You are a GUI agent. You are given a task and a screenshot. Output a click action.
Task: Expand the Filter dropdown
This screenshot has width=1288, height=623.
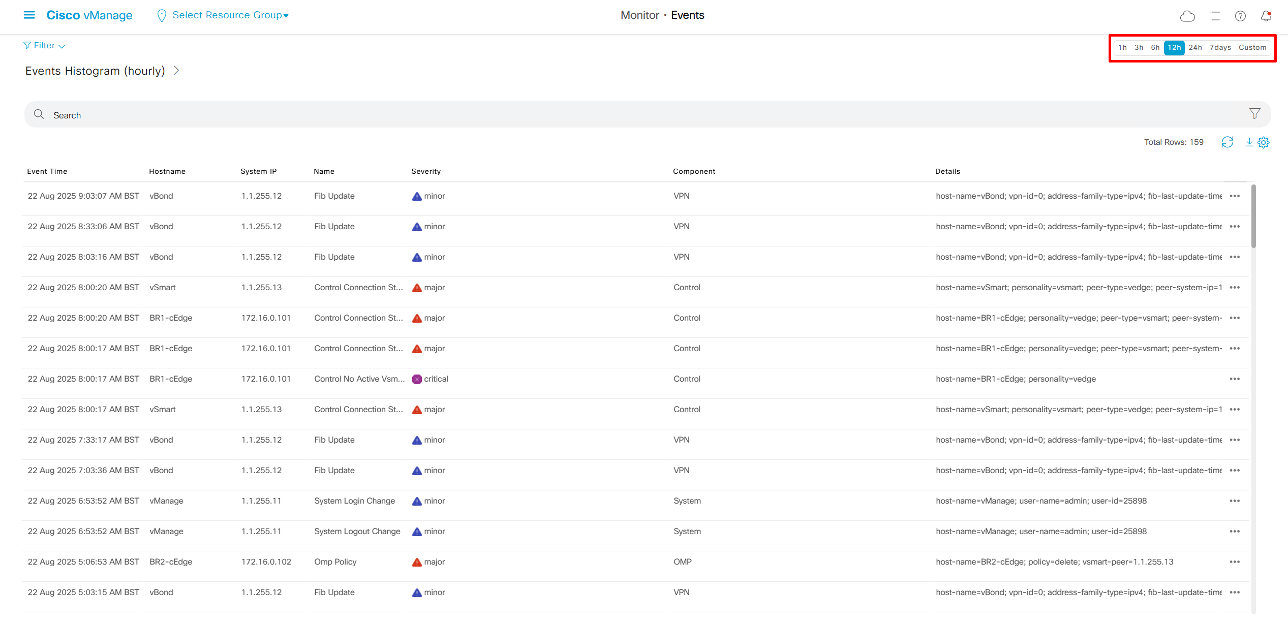[44, 46]
